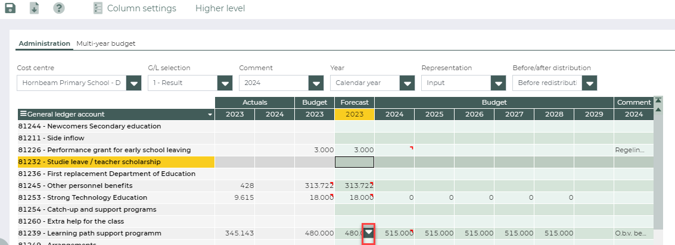Select row 81239 - Learning path support programm

tap(116, 233)
